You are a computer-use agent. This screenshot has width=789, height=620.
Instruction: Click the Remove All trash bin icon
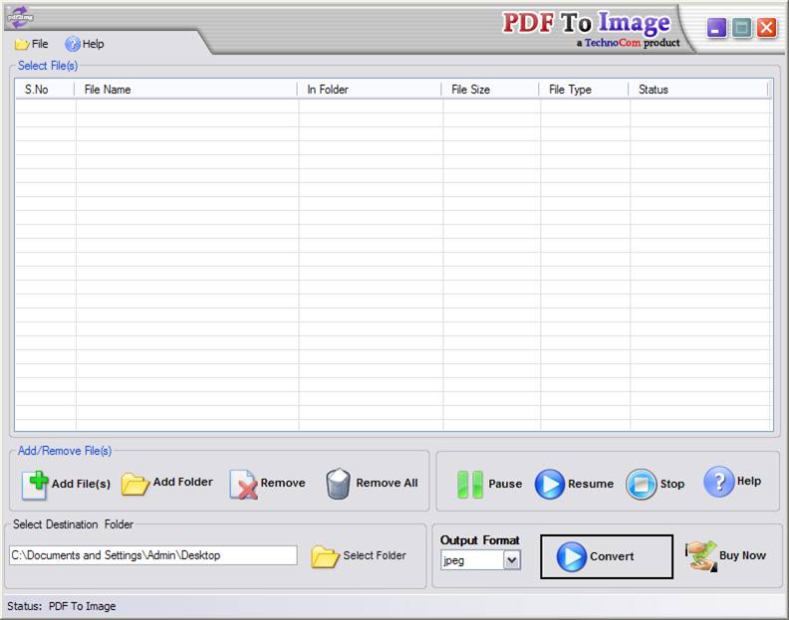[338, 484]
